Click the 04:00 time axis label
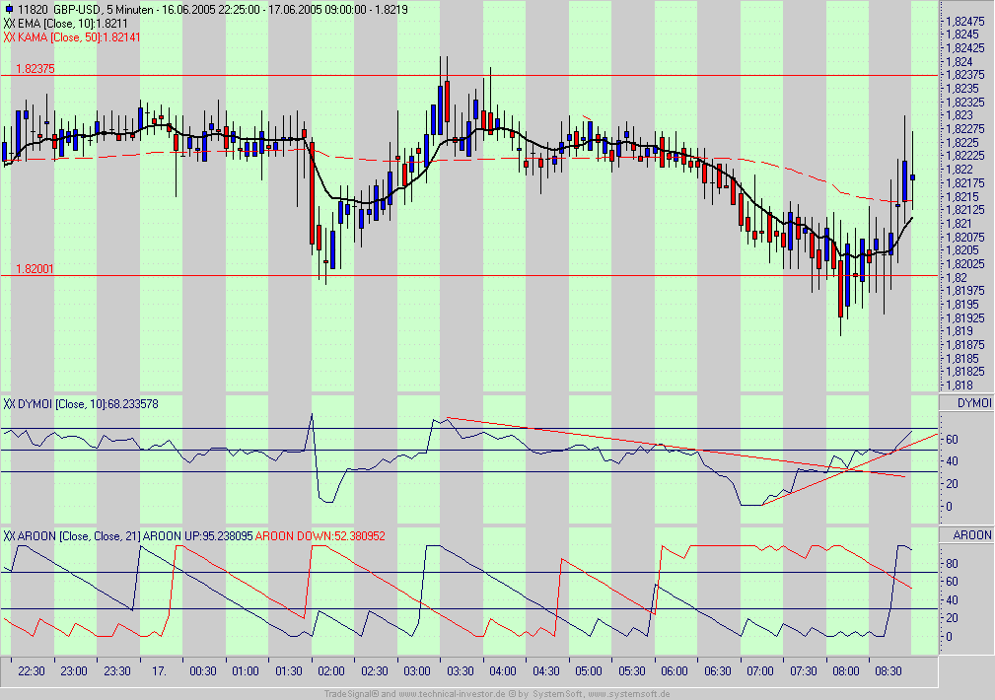Screen dimensions: 995x700 pyautogui.click(x=503, y=671)
